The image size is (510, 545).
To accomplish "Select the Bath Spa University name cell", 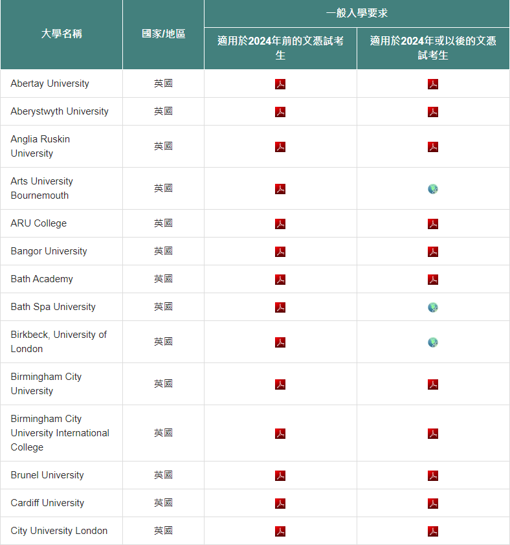I will (x=61, y=307).
